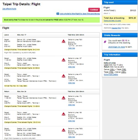Open the Taxes and fees included link
Viewport: 138px width, 140px height.
click(112, 21)
